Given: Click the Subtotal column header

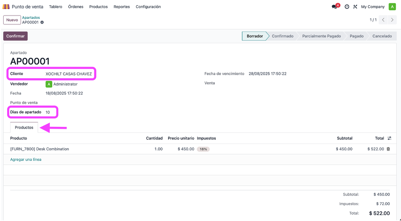Looking at the screenshot, I should [x=344, y=138].
